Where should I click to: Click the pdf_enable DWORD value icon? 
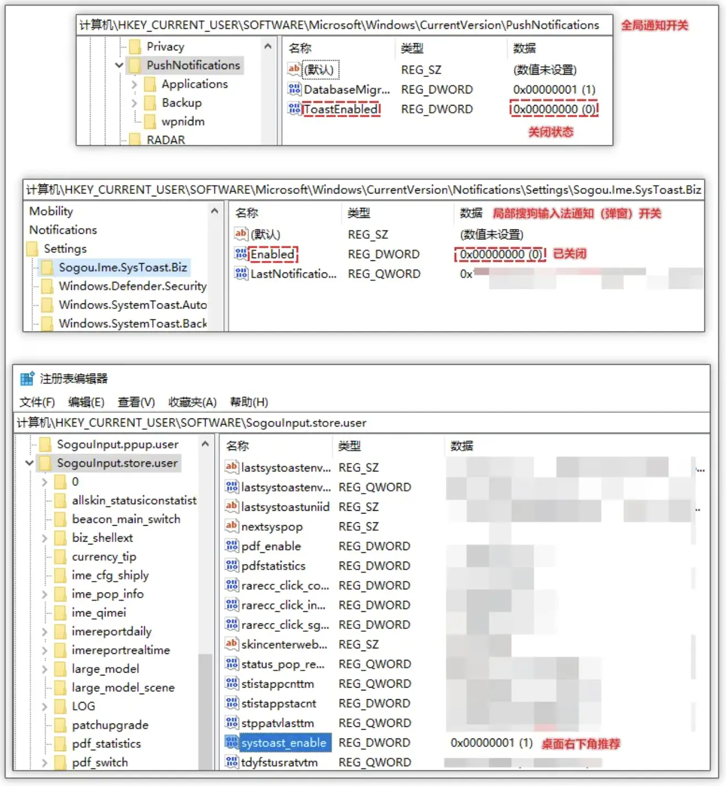pos(232,546)
